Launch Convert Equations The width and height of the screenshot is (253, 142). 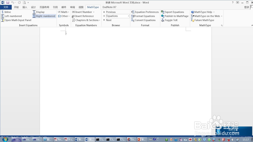143,20
